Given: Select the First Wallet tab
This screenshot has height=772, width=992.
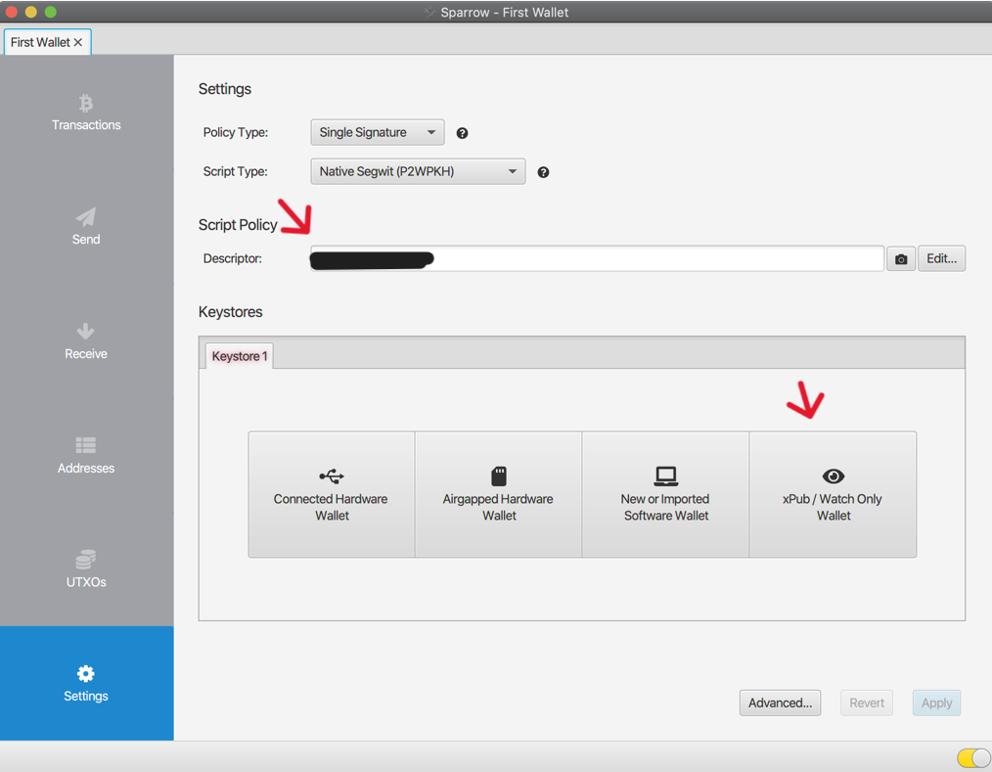Looking at the screenshot, I should point(41,42).
